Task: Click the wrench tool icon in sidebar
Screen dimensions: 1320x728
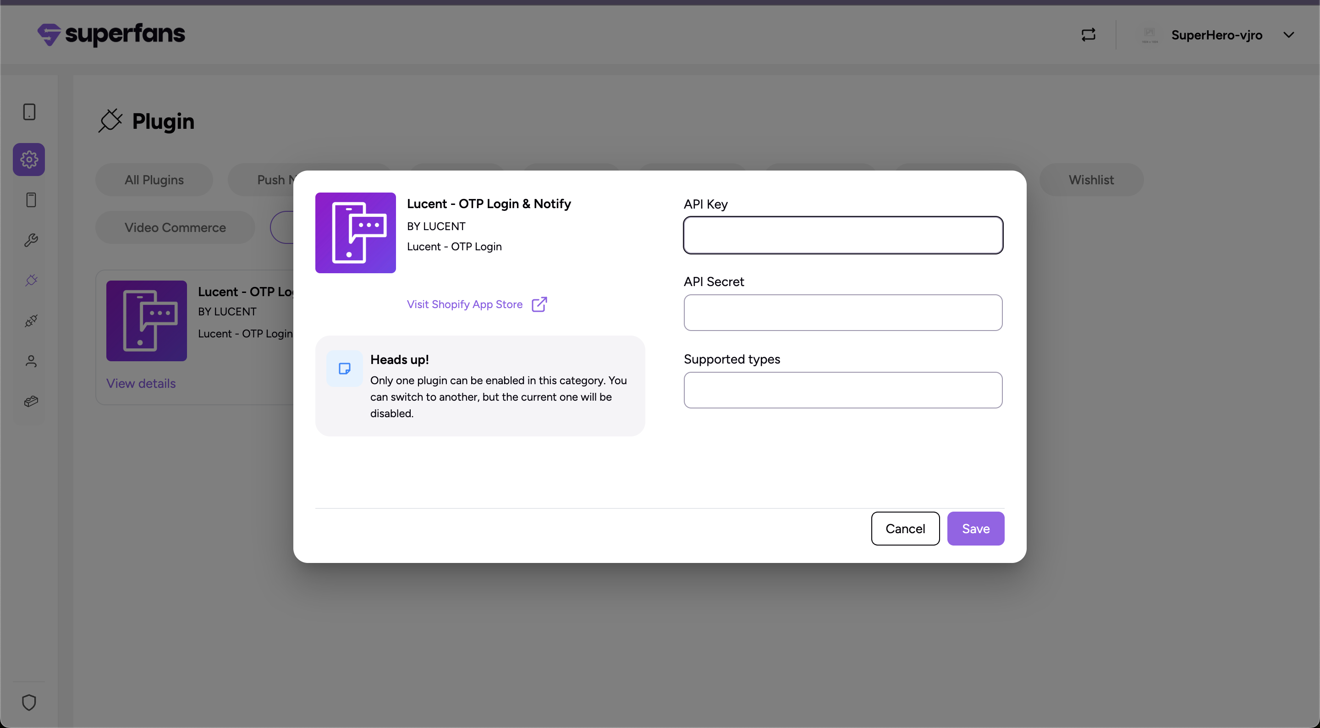Action: (x=31, y=240)
